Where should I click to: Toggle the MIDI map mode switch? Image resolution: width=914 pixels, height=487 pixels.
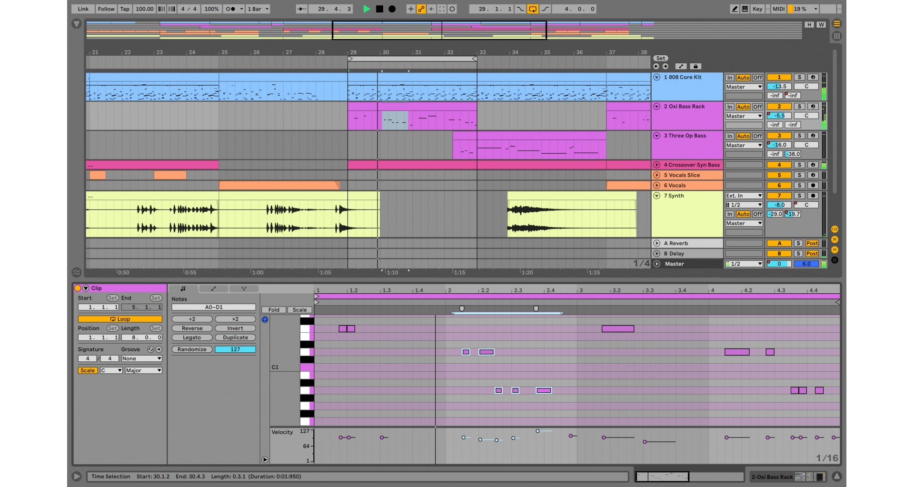(778, 9)
